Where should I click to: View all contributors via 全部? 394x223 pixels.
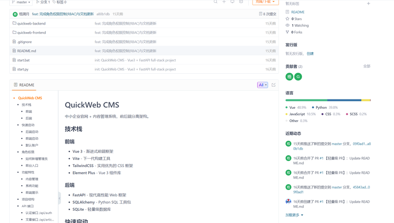click(366, 66)
